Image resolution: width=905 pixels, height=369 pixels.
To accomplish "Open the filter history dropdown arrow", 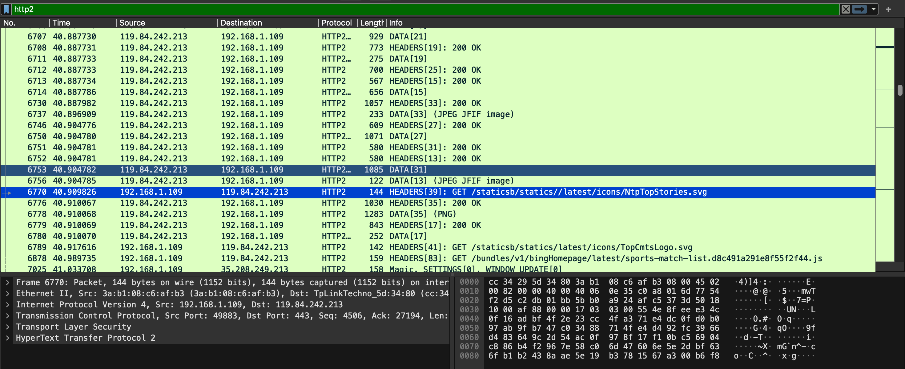I will [873, 9].
